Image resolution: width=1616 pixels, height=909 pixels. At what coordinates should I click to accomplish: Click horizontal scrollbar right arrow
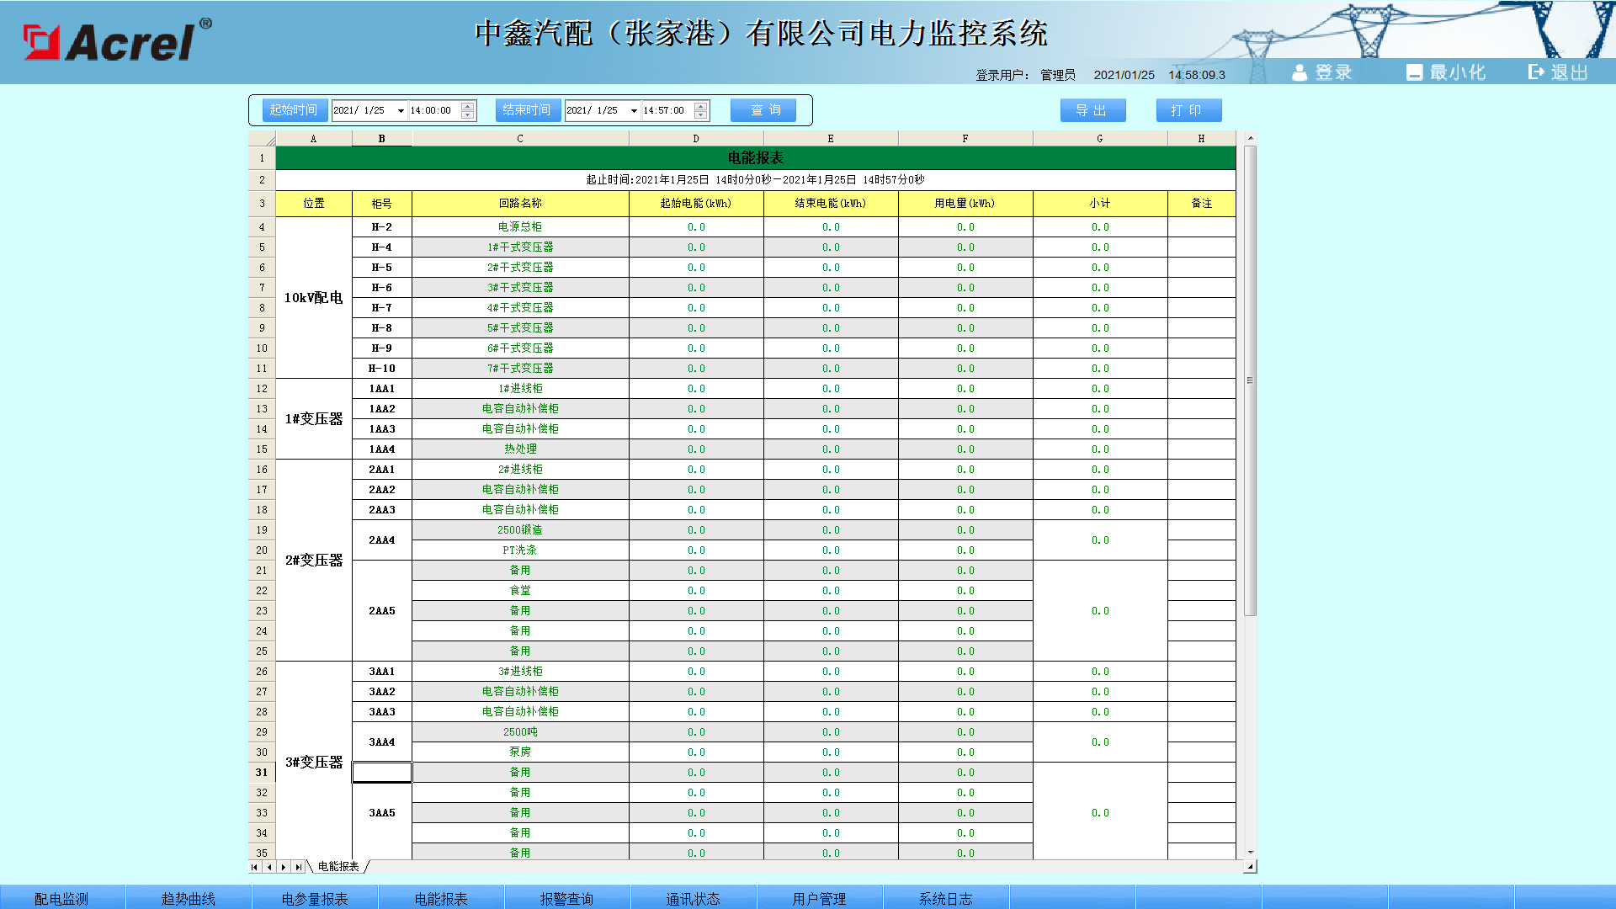pyautogui.click(x=1251, y=867)
